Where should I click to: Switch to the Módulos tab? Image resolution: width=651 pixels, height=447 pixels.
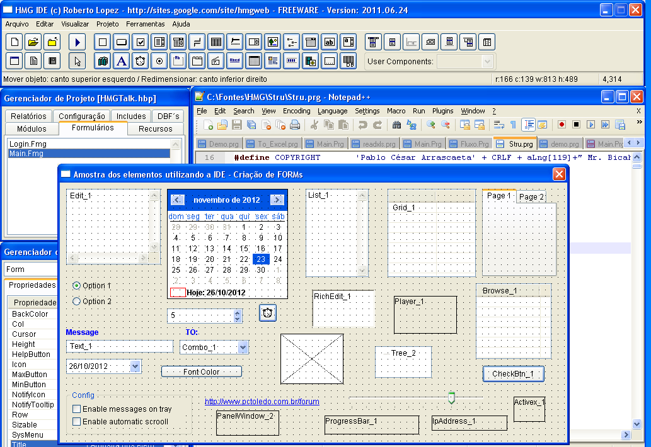click(32, 129)
